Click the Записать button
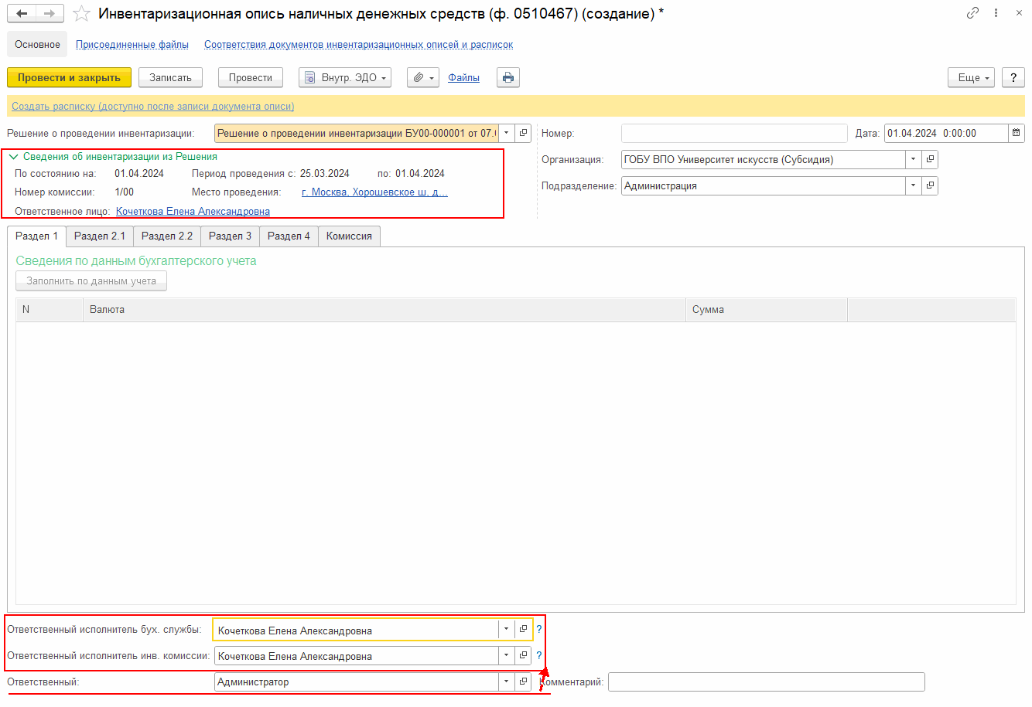1032x707 pixels. pos(170,77)
